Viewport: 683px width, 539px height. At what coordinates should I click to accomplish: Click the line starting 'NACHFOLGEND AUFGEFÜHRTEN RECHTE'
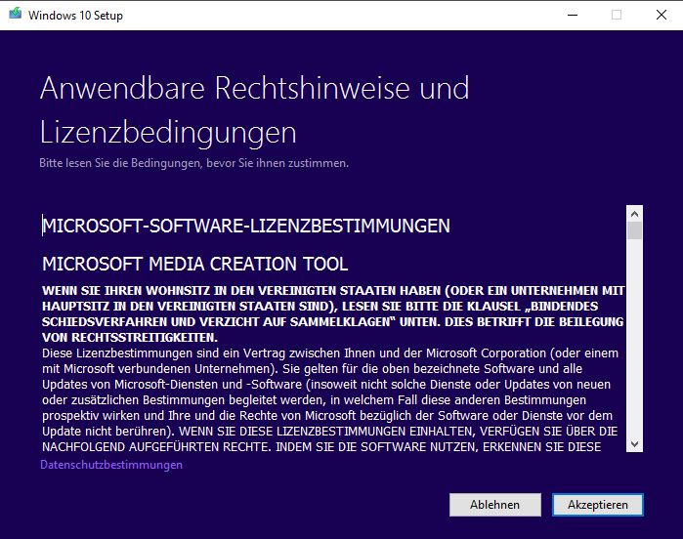coord(321,447)
